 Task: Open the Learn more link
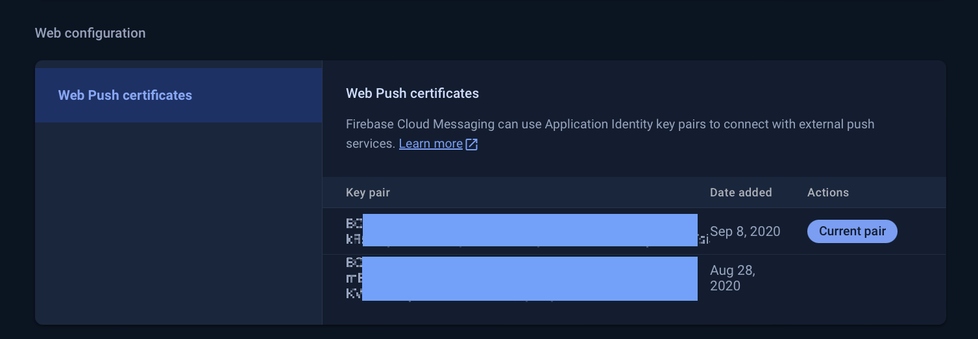pyautogui.click(x=431, y=143)
